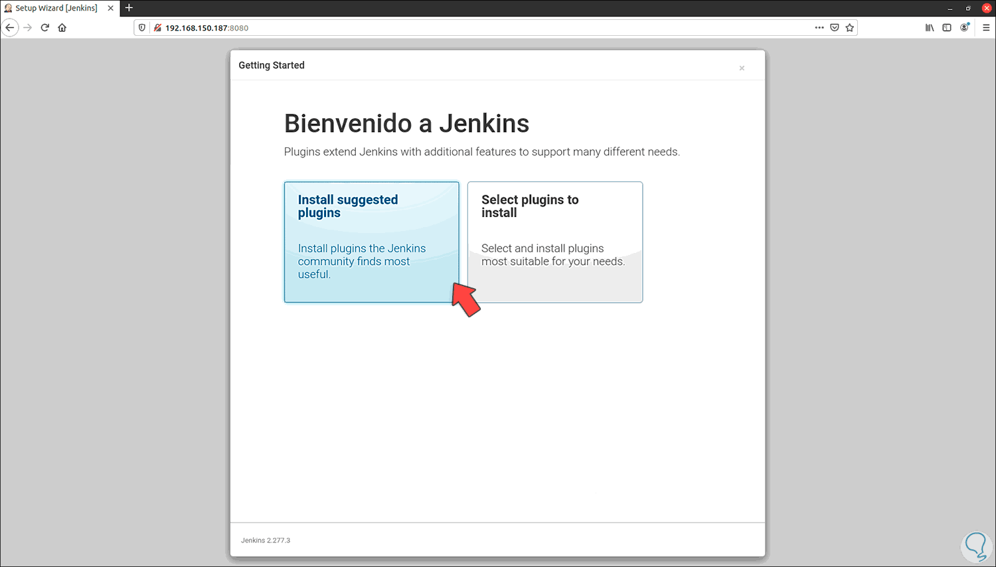Select the Setup Wizard [Jenkins] tab

pos(60,8)
